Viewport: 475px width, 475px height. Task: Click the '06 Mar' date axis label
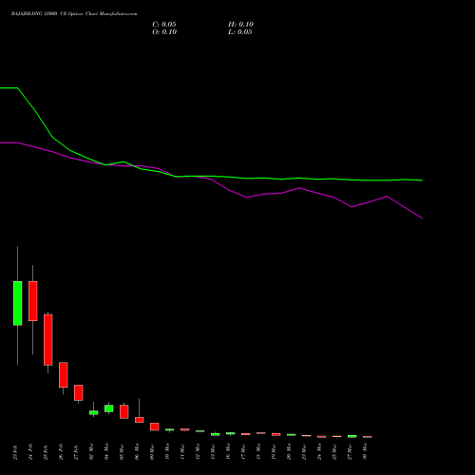(137, 451)
